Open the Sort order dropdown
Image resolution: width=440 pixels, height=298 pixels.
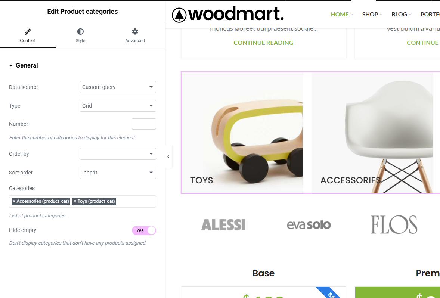point(118,173)
